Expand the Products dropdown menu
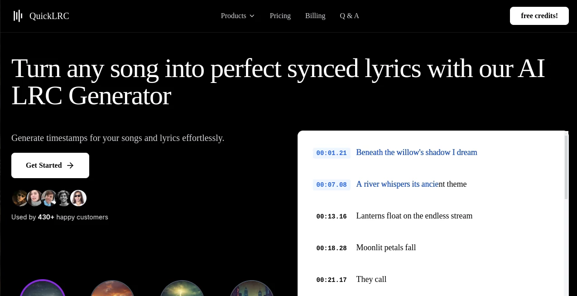 (234, 16)
